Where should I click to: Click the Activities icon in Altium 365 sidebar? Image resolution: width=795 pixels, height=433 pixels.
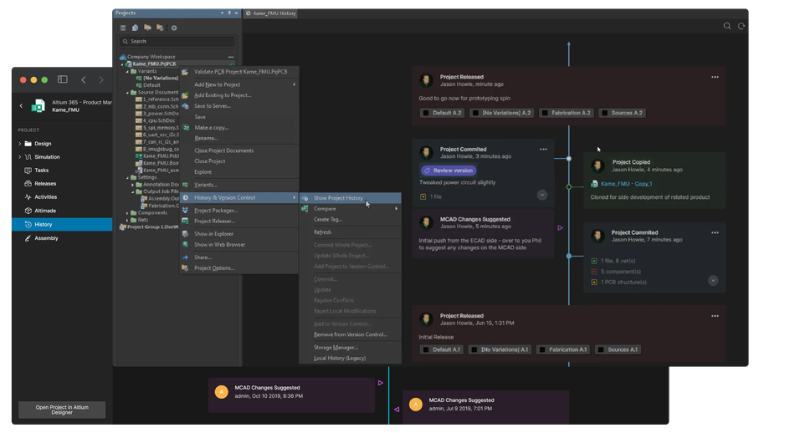click(x=28, y=197)
